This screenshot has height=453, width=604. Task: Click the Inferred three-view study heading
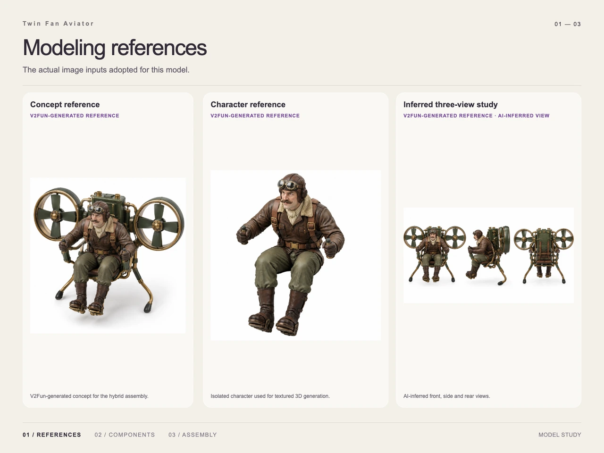coord(451,105)
